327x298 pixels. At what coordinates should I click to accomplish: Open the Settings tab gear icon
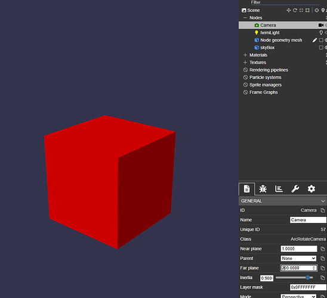pyautogui.click(x=311, y=189)
